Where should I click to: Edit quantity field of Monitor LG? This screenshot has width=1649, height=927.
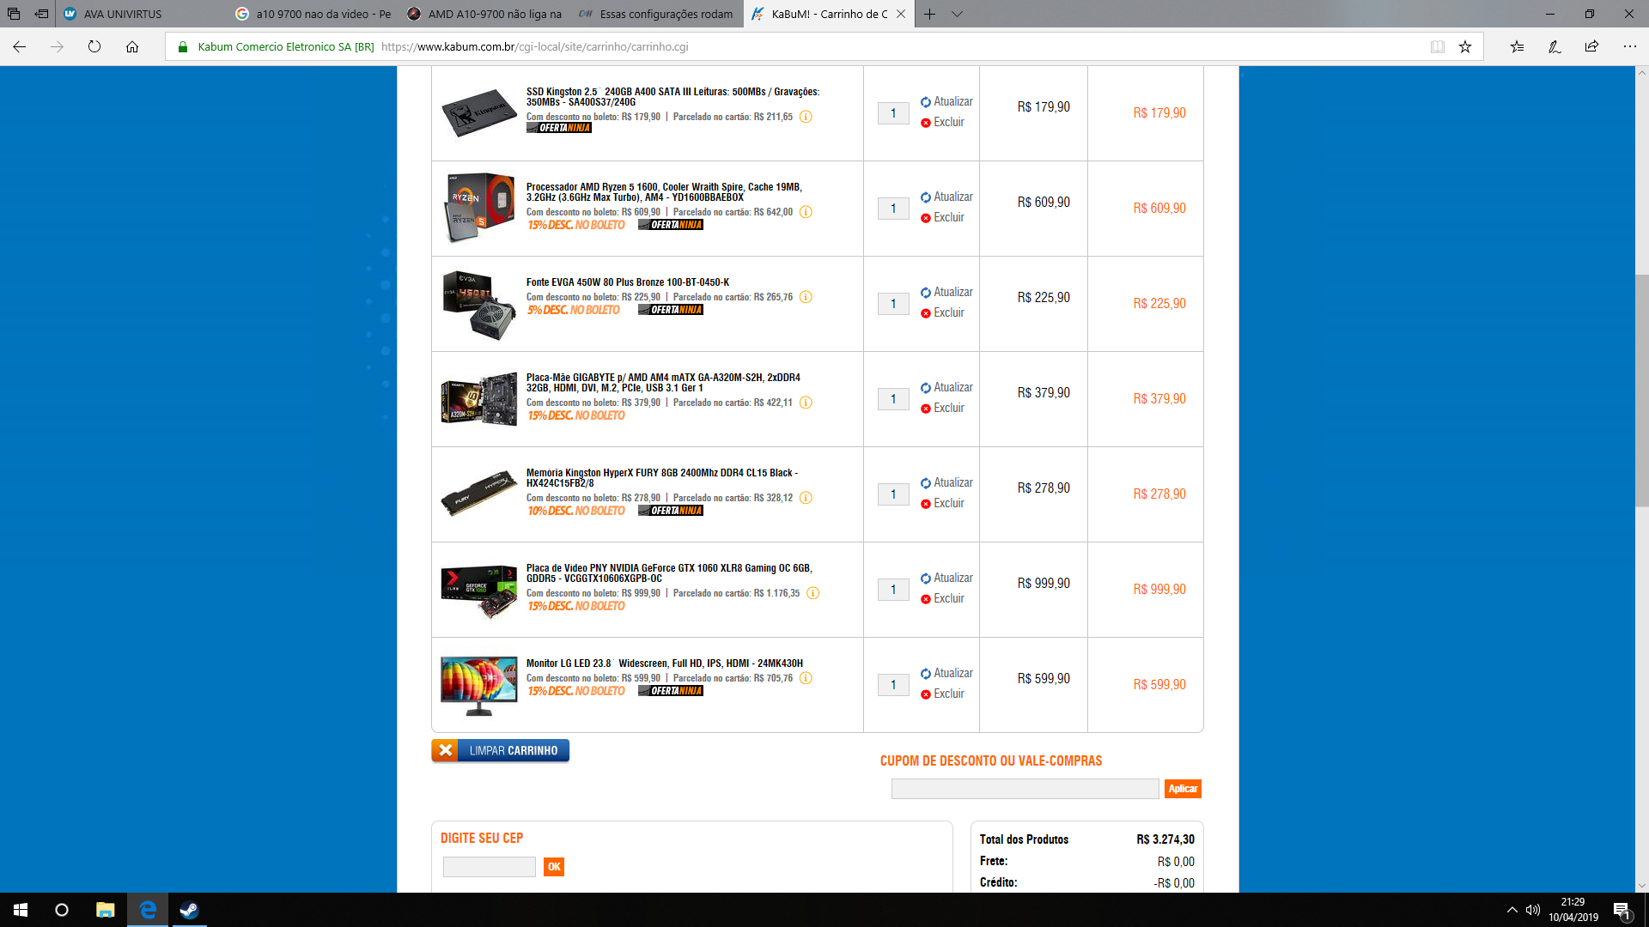pos(893,685)
